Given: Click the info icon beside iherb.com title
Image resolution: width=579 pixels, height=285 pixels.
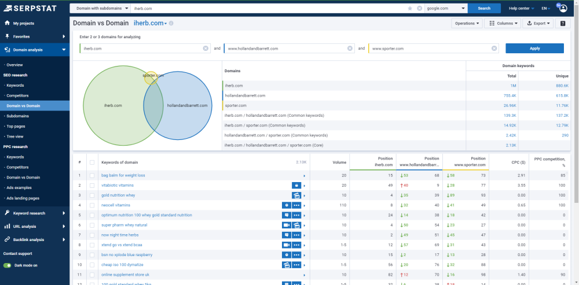Looking at the screenshot, I should [171, 23].
